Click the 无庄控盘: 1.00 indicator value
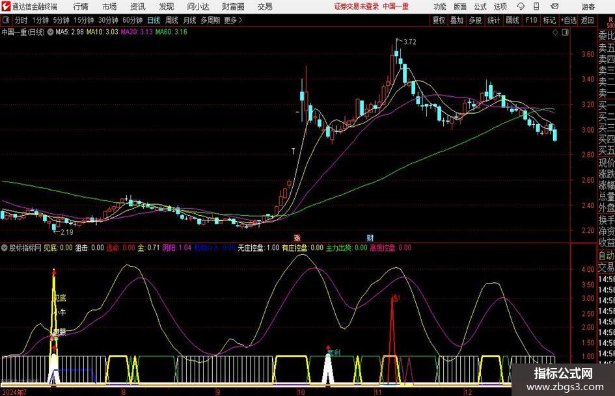Image resolution: width=615 pixels, height=396 pixels. (258, 247)
